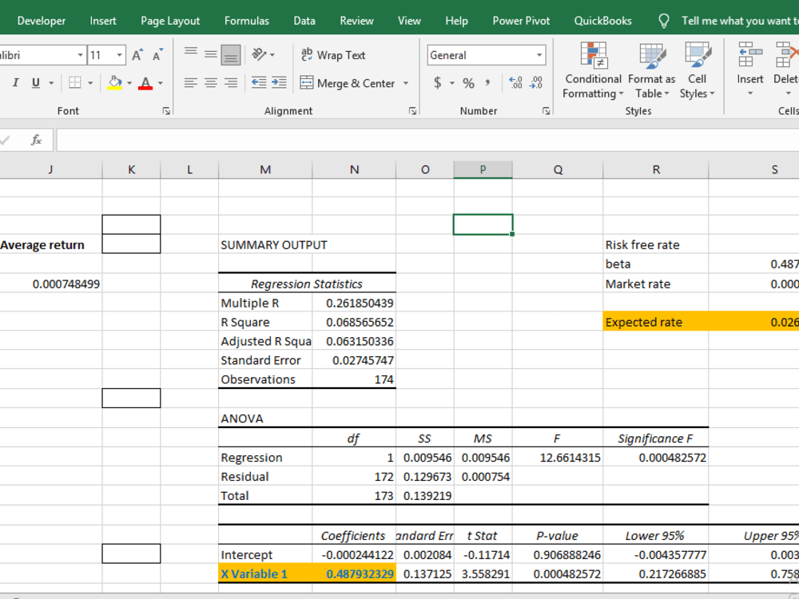Image resolution: width=799 pixels, height=599 pixels.
Task: Decrease indent
Action: click(x=259, y=82)
